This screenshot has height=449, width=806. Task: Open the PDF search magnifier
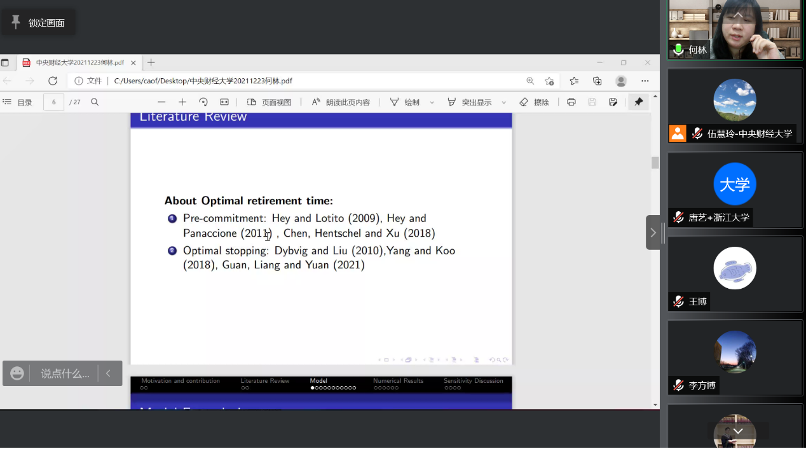point(95,102)
